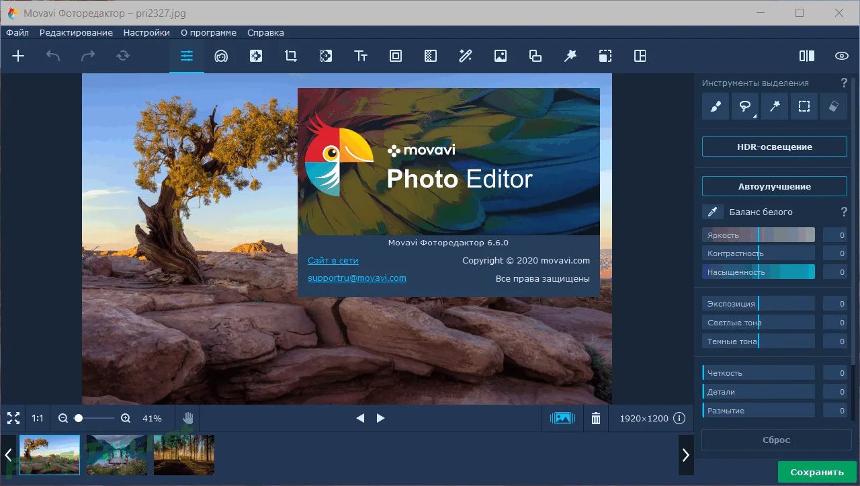Apply Автоулучшение to the photo
This screenshot has height=486, width=860.
point(774,186)
